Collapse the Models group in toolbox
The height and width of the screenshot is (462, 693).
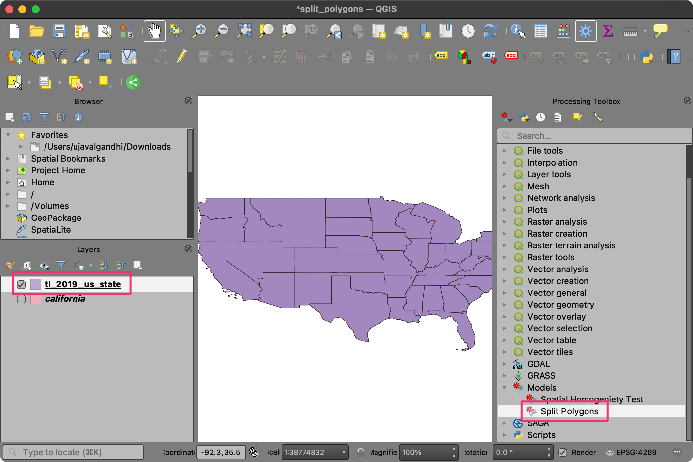504,388
